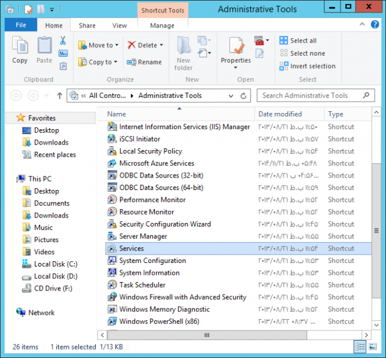
Task: Click the Properties quick access toolbar icon
Action: [x=28, y=10]
